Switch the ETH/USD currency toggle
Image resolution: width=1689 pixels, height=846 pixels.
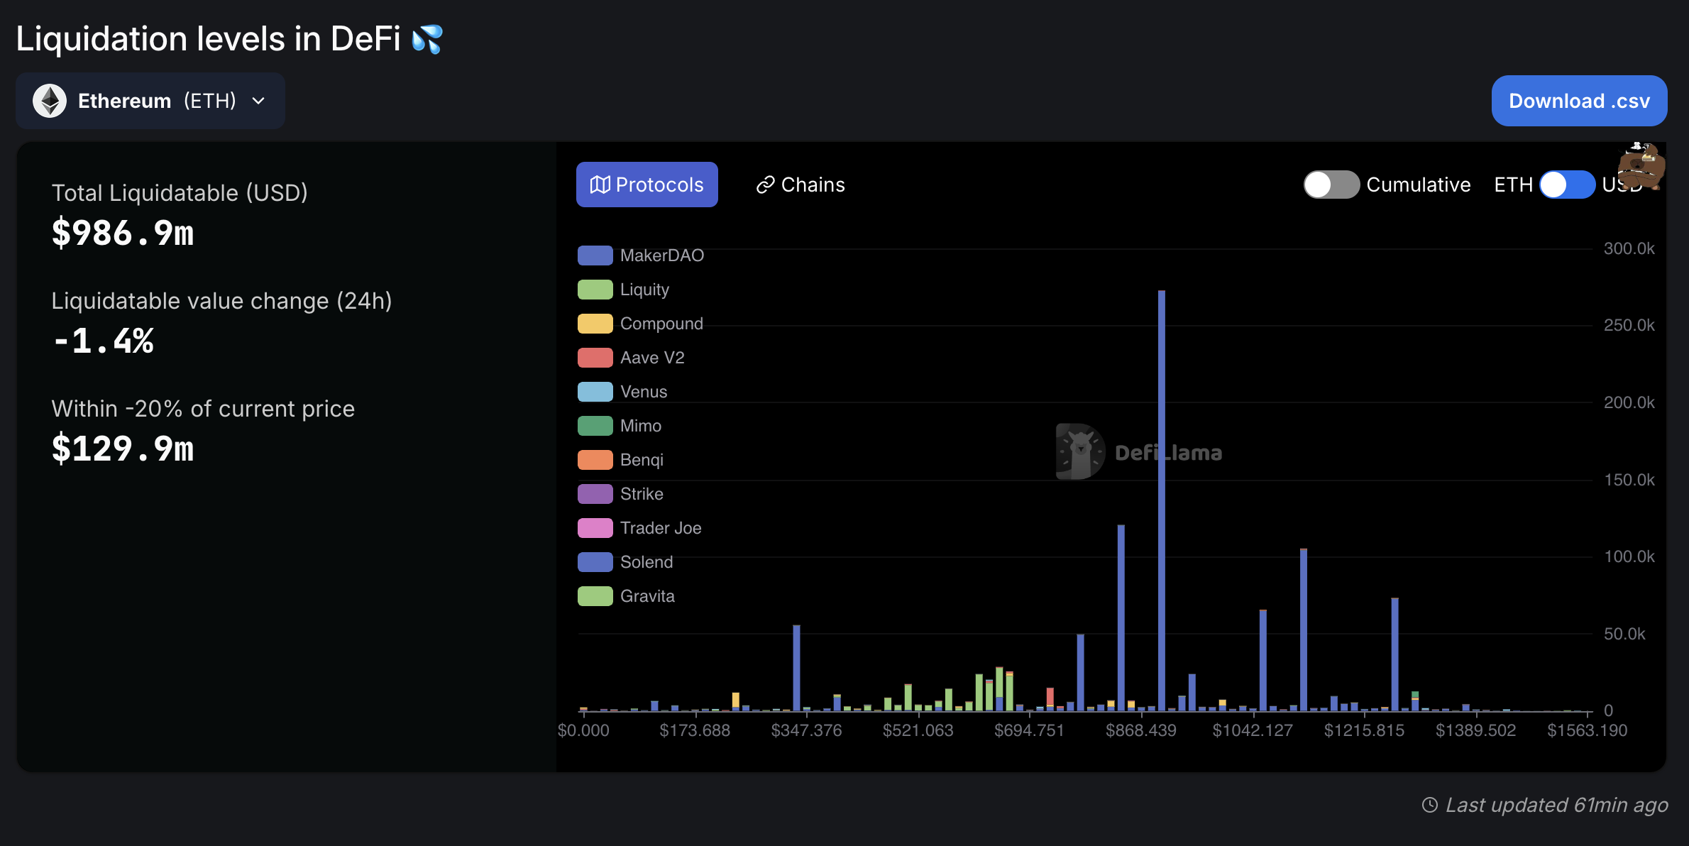coord(1567,185)
